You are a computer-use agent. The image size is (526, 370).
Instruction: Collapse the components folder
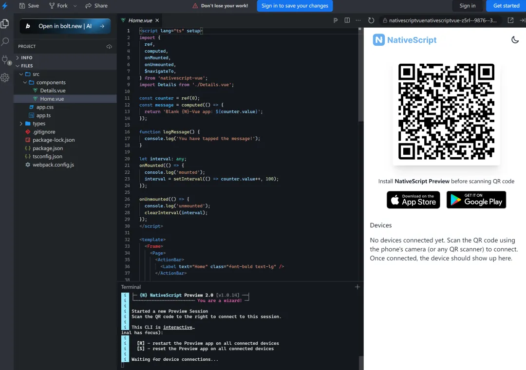click(65, 83)
